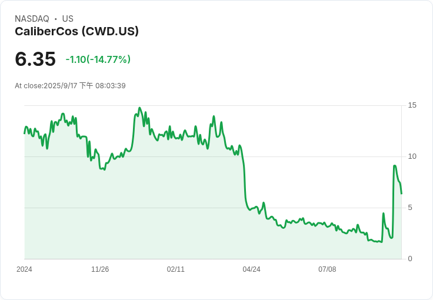Select the -1.10(-14.77%) price change text
This screenshot has width=433, height=300.
tap(98, 59)
